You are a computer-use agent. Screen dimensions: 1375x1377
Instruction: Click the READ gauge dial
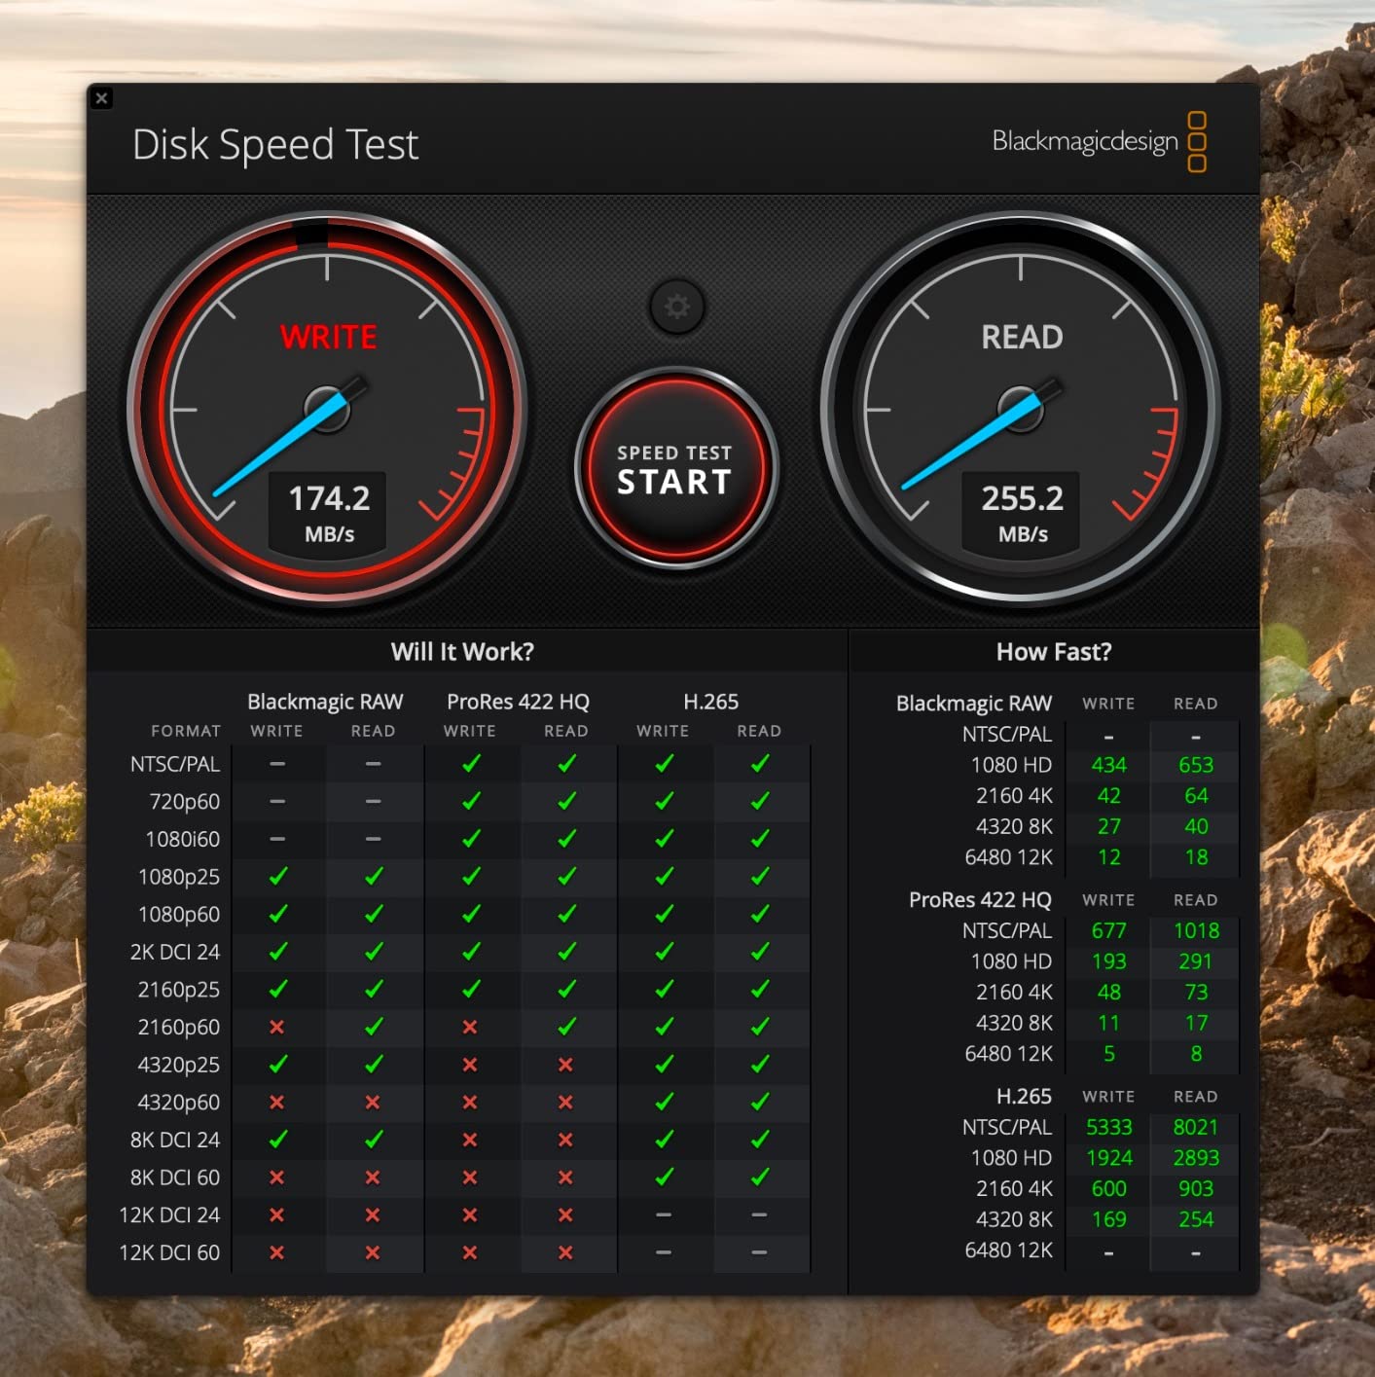1021,409
